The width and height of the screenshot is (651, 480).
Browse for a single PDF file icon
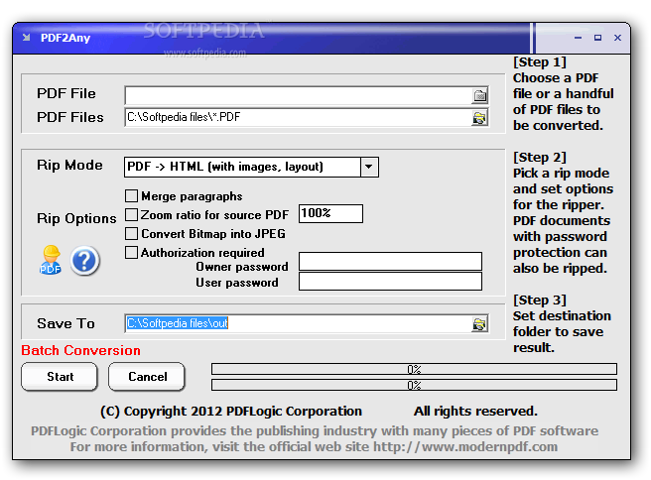479,96
